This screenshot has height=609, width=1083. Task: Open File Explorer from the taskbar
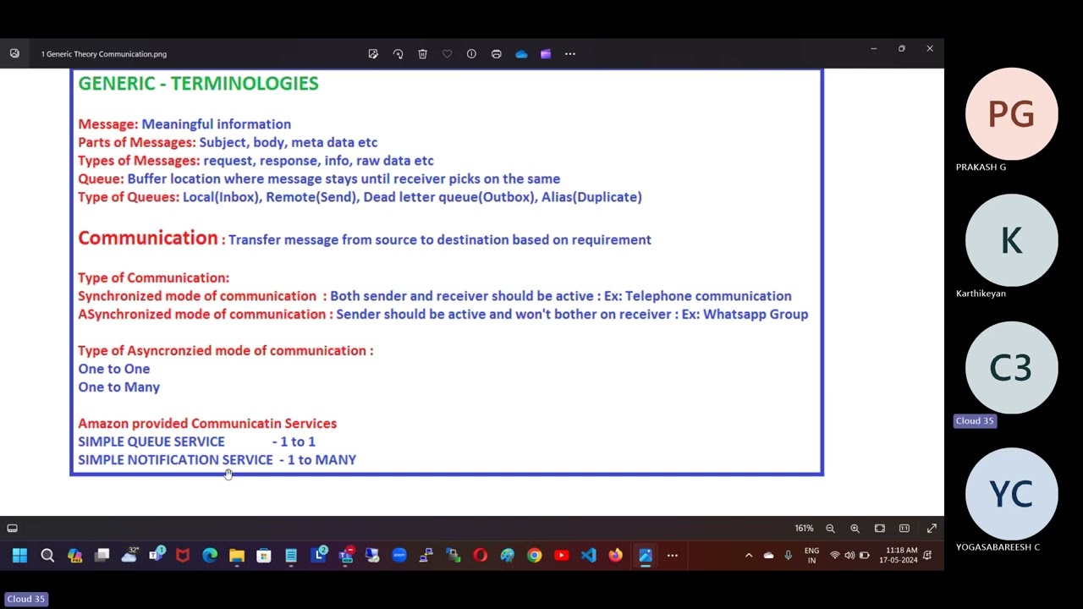237,556
